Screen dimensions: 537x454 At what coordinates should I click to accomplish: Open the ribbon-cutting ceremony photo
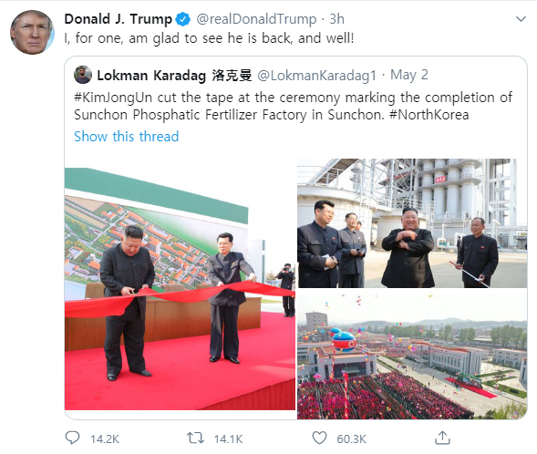[x=180, y=289]
